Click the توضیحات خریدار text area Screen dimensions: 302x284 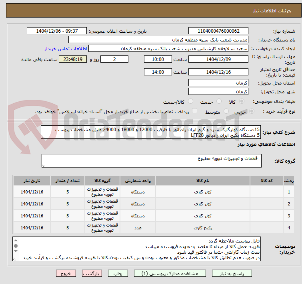tap(136, 249)
